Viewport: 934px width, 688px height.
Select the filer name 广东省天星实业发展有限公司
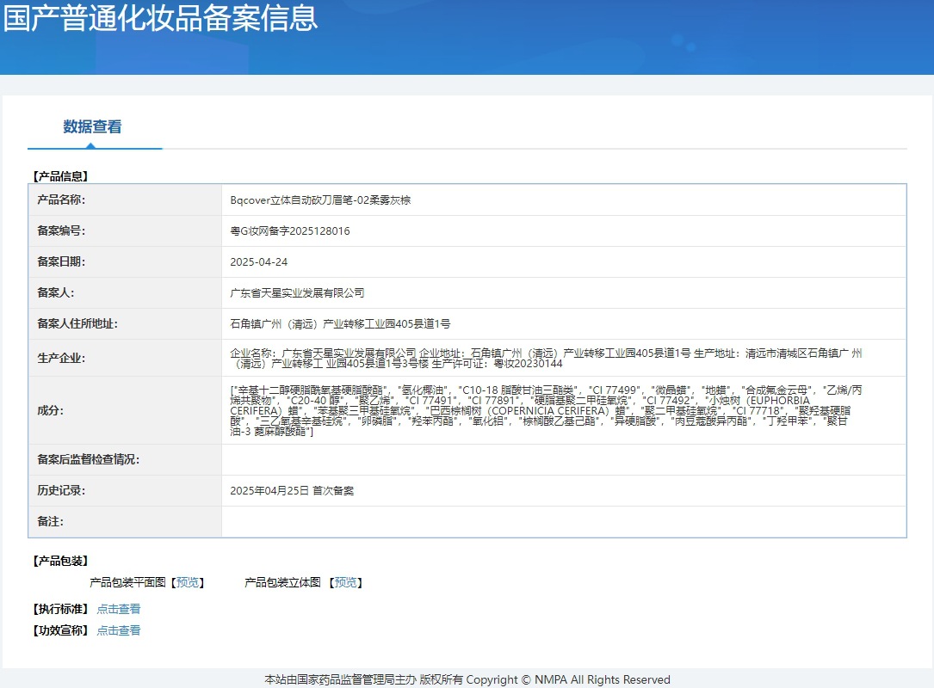tap(297, 292)
